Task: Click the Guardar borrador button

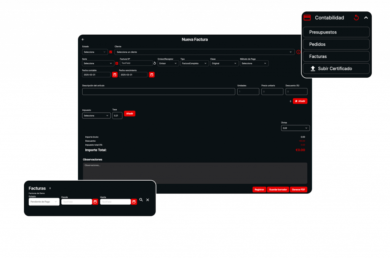Action: point(278,189)
